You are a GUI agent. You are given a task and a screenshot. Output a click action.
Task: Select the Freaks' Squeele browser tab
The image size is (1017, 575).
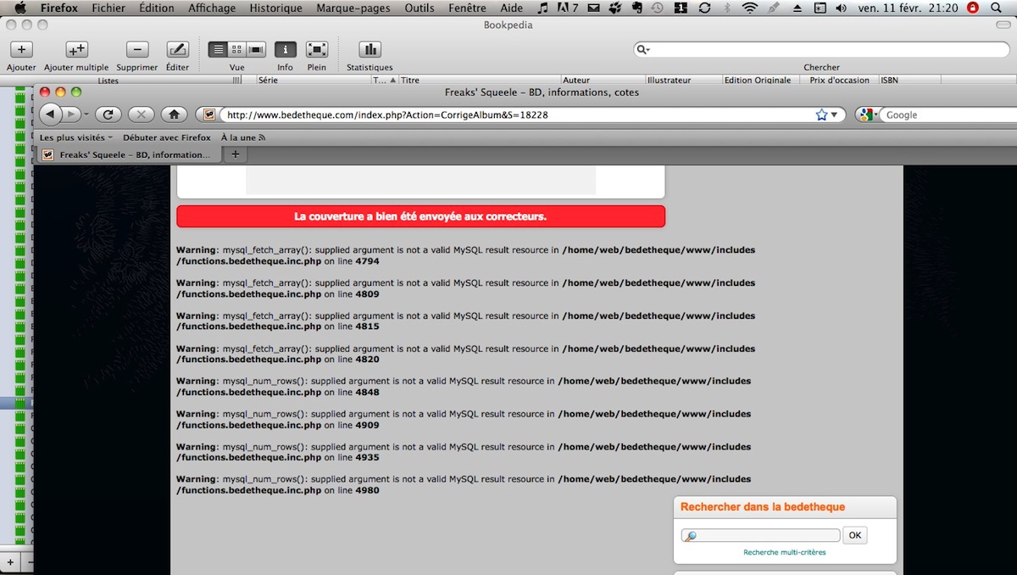click(127, 155)
